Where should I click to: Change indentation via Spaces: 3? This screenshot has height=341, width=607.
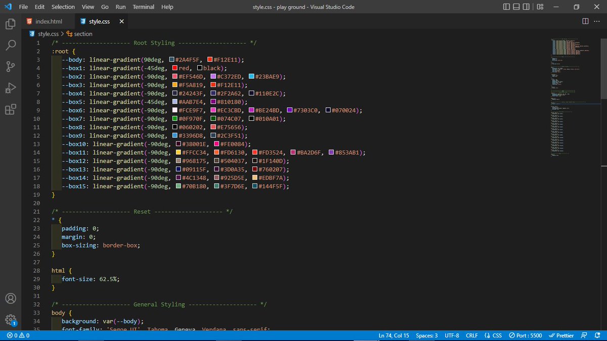click(426, 335)
